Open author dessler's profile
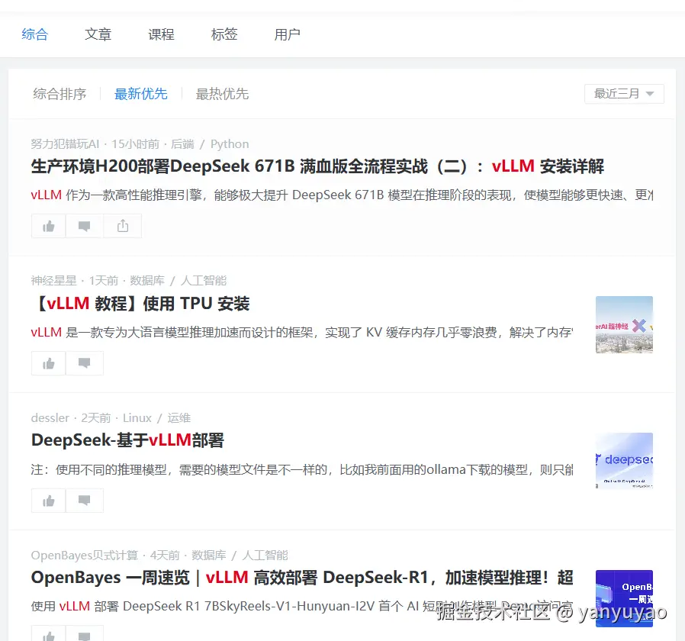This screenshot has height=641, width=685. tap(50, 418)
